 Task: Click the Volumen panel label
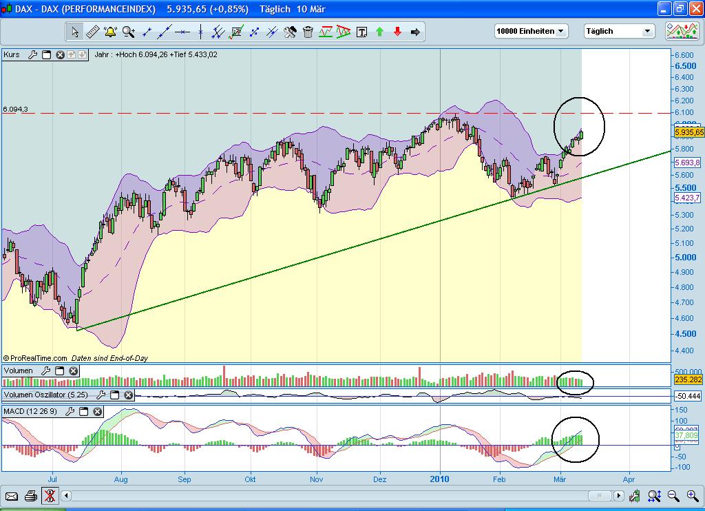[x=19, y=371]
